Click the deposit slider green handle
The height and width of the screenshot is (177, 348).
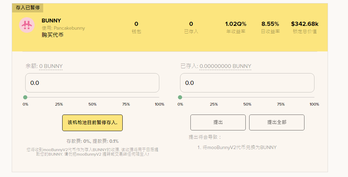coord(25,97)
